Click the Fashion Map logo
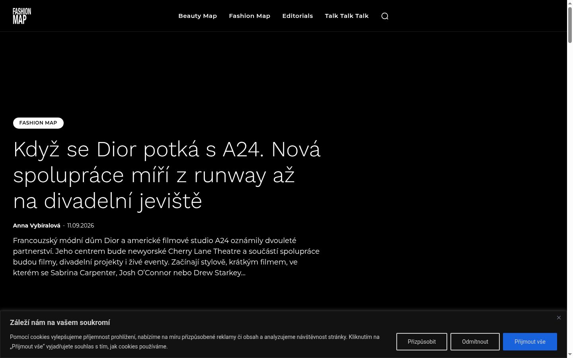This screenshot has width=573, height=358. pos(22,16)
